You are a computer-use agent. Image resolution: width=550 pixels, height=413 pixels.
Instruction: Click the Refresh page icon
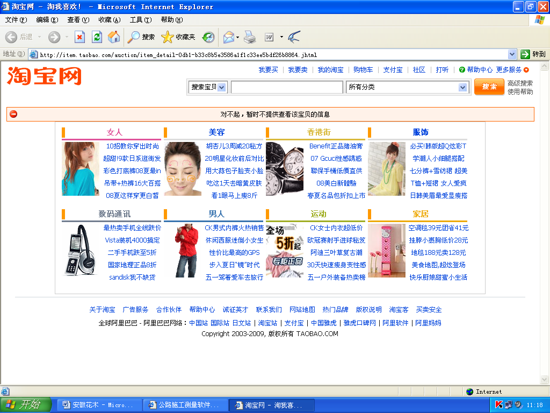pyautogui.click(x=97, y=37)
